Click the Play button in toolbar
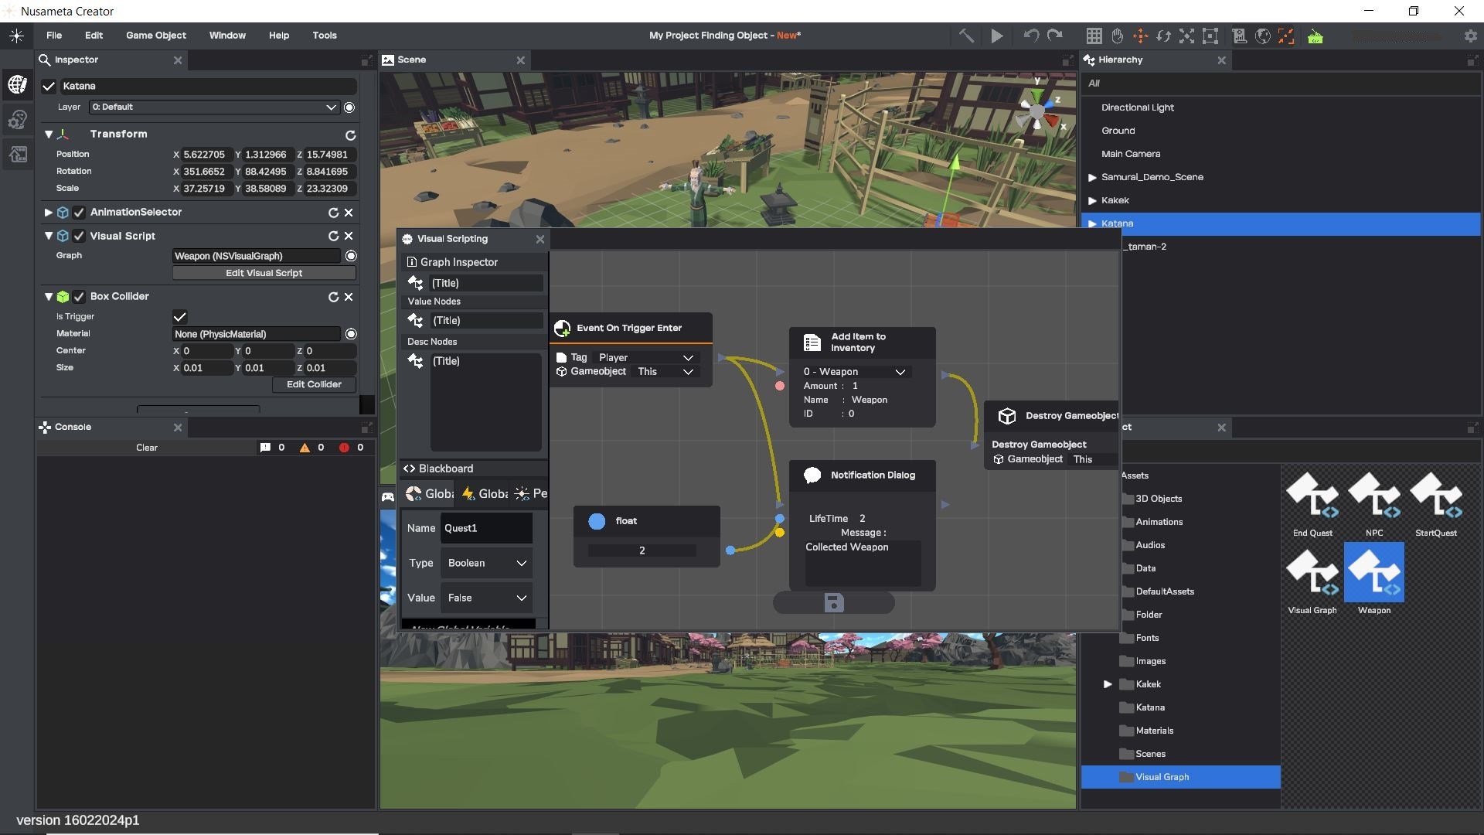This screenshot has height=835, width=1484. tap(997, 36)
